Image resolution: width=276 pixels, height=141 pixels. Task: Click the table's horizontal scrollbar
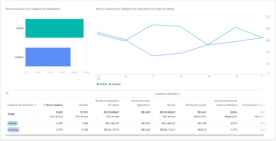pyautogui.click(x=134, y=135)
